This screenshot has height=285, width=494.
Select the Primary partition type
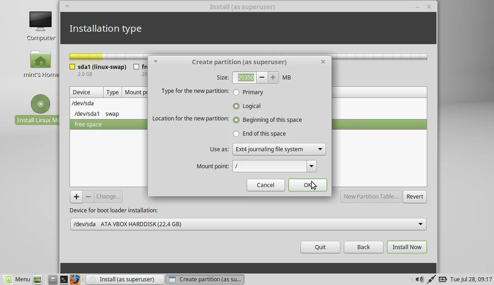point(236,92)
